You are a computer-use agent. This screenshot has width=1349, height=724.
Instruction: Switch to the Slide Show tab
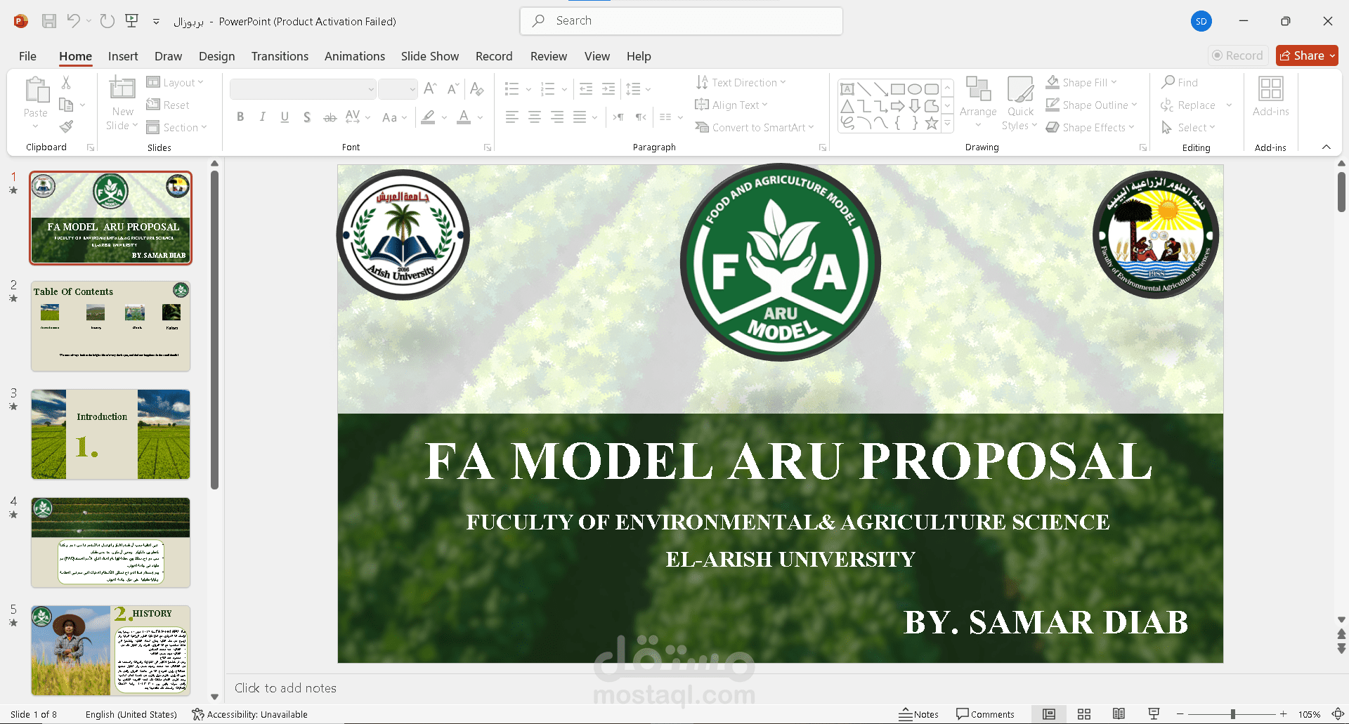click(x=429, y=56)
